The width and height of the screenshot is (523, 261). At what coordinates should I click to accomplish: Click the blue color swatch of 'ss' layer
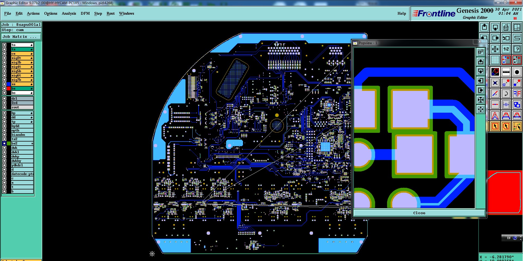click(x=9, y=84)
